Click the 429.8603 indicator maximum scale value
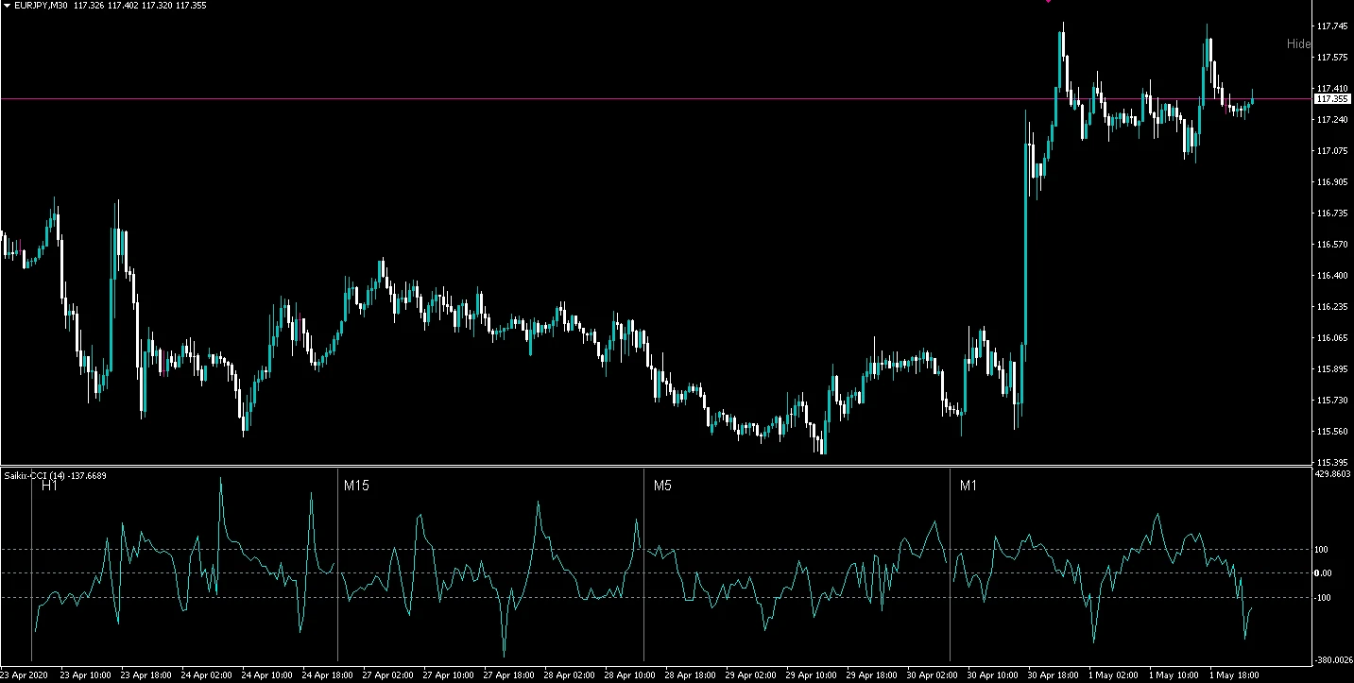This screenshot has width=1354, height=683. [1333, 474]
